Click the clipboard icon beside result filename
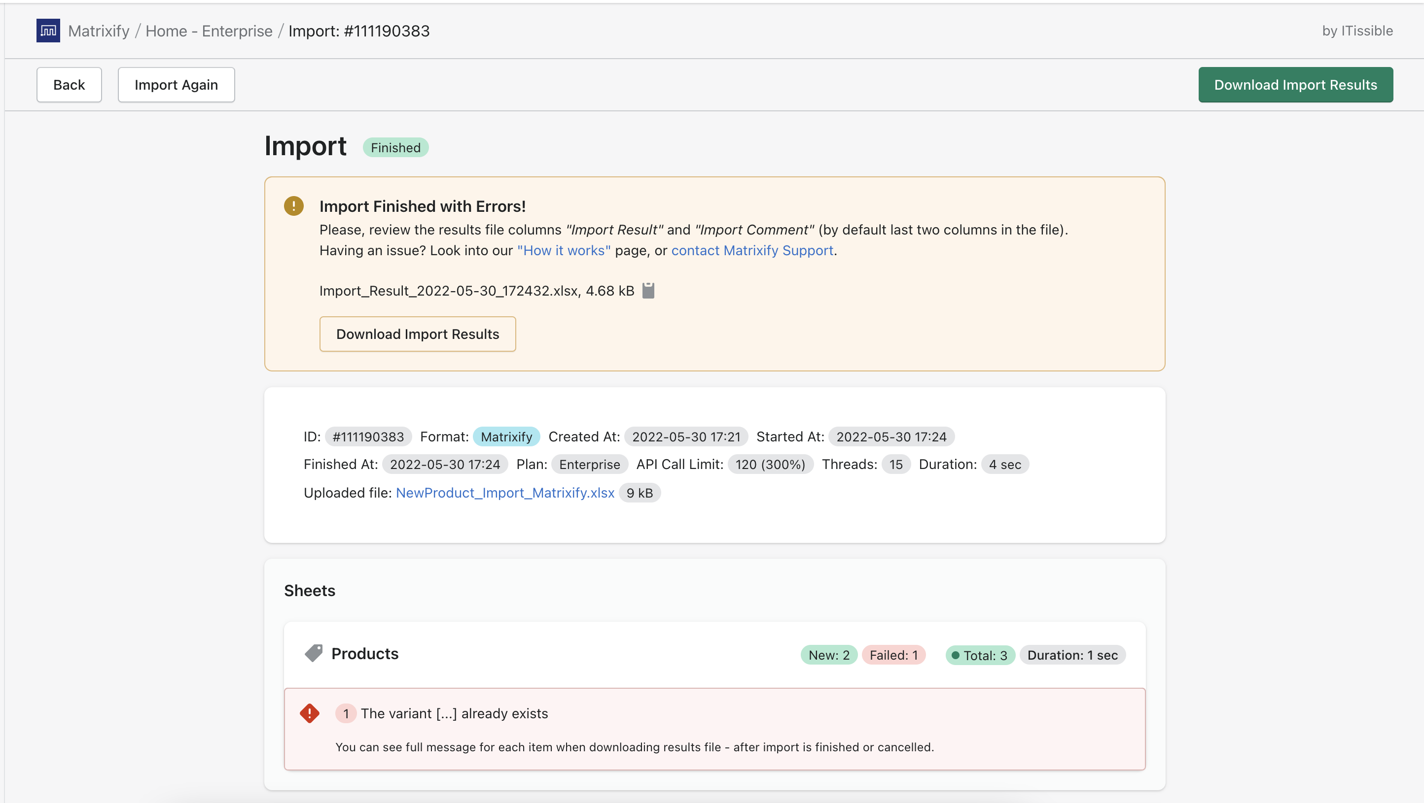 pos(648,291)
